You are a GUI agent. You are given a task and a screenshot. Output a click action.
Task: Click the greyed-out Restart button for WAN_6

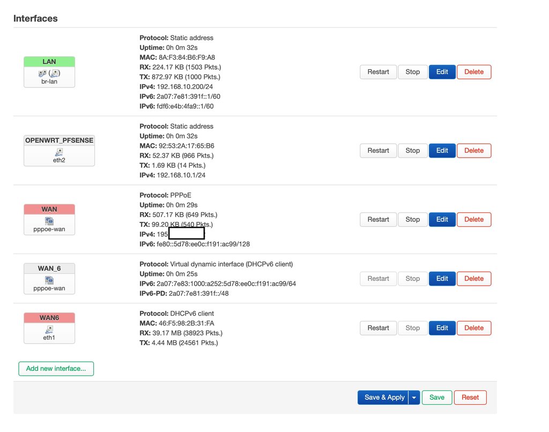point(378,279)
